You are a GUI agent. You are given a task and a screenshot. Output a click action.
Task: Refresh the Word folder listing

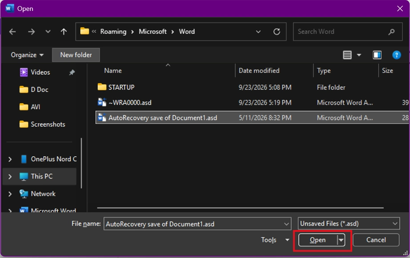[x=277, y=32]
